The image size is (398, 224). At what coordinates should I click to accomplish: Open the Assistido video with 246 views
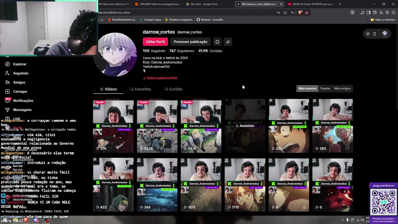point(245,126)
